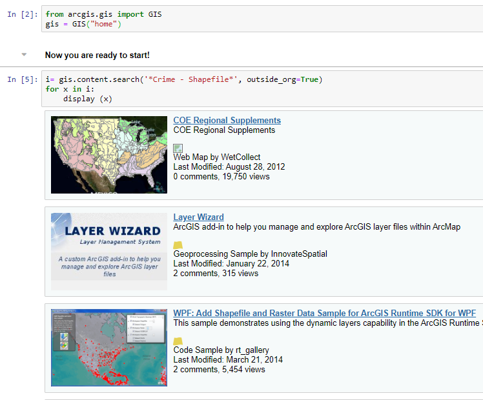Click the WPF sample dynamic layers description

click(328, 323)
